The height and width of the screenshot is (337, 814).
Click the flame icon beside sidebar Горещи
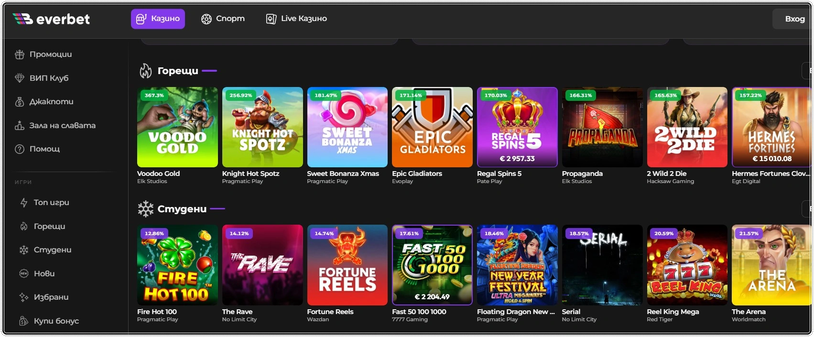[24, 226]
